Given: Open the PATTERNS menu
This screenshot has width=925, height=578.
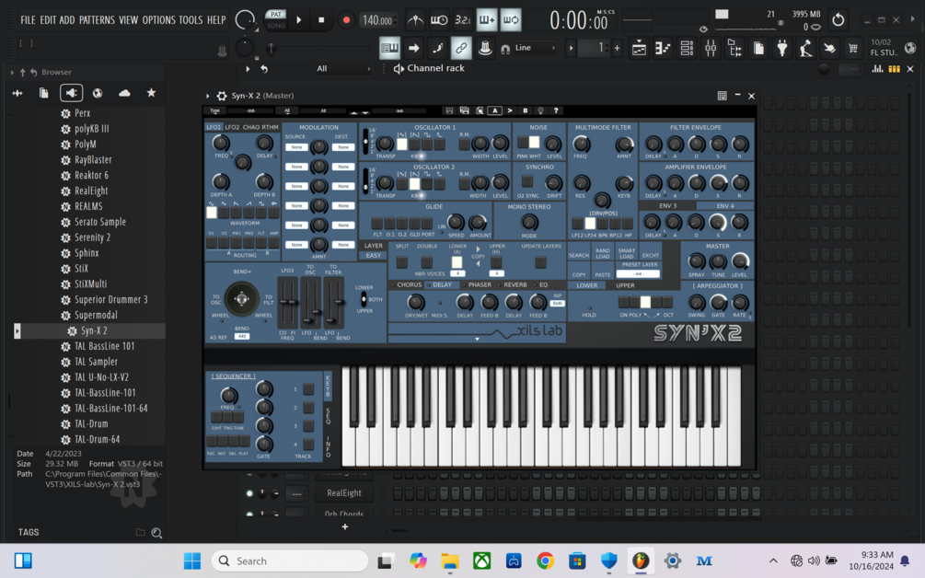Looking at the screenshot, I should tap(97, 20).
